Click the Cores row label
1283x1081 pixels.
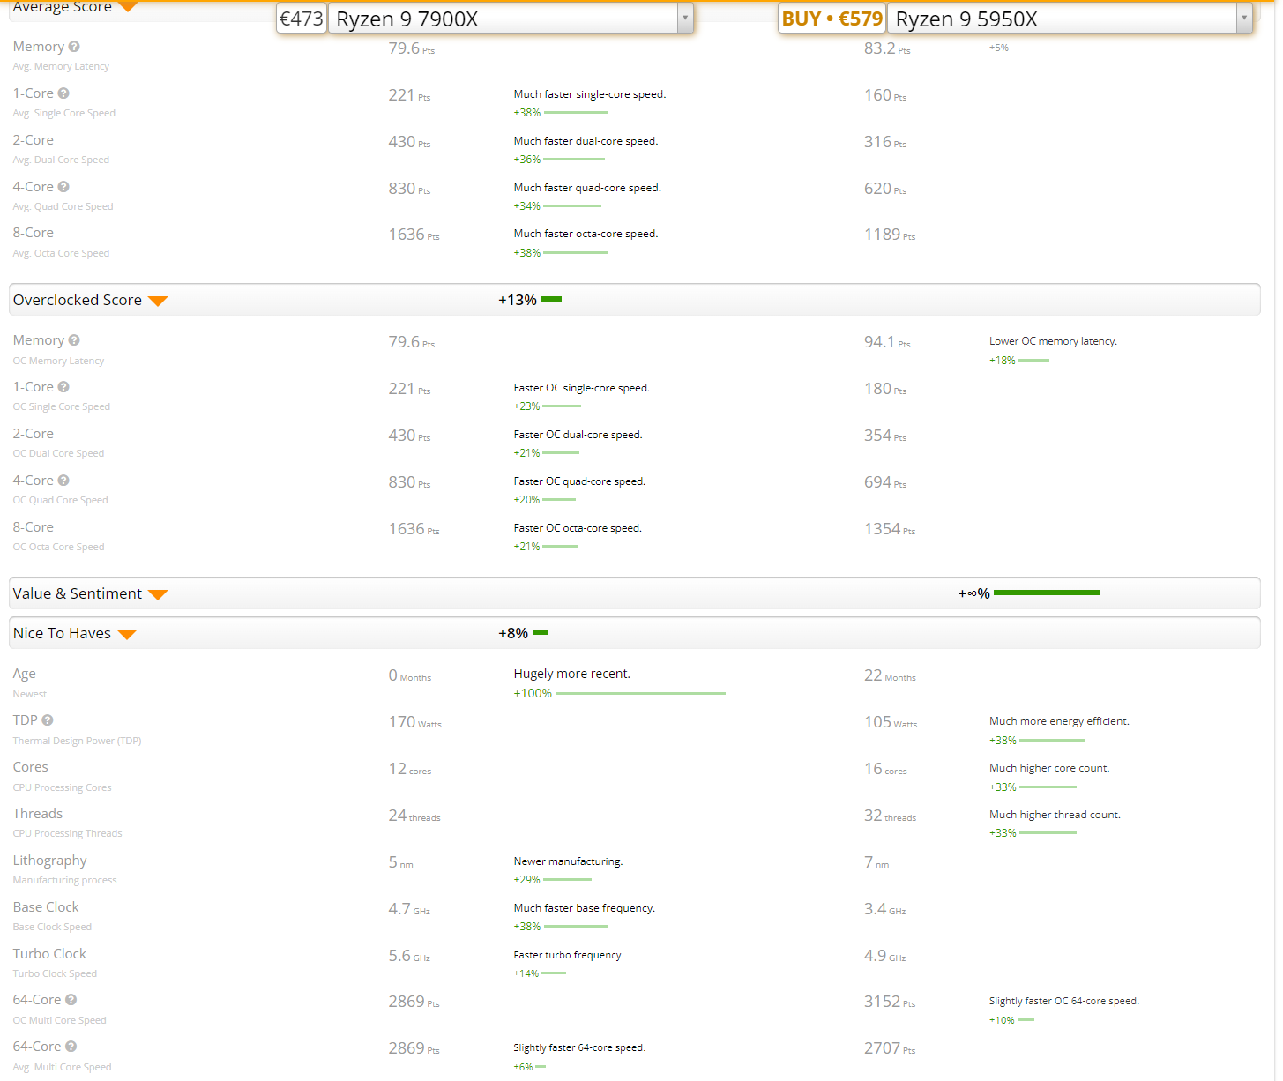[x=31, y=767]
